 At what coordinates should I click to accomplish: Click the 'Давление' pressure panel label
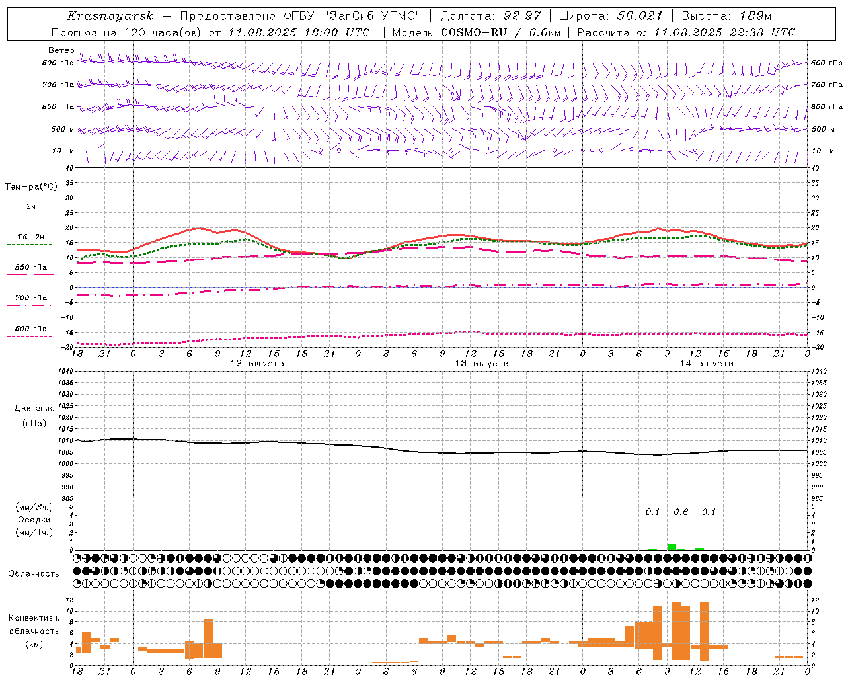pyautogui.click(x=34, y=409)
